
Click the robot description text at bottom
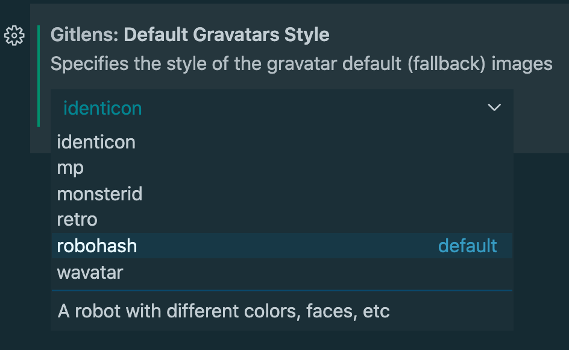[223, 311]
